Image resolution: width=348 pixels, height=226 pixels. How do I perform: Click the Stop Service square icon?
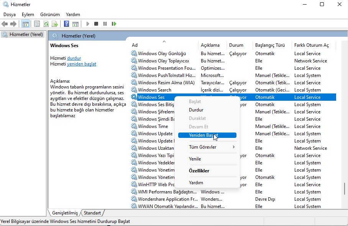tap(96, 24)
